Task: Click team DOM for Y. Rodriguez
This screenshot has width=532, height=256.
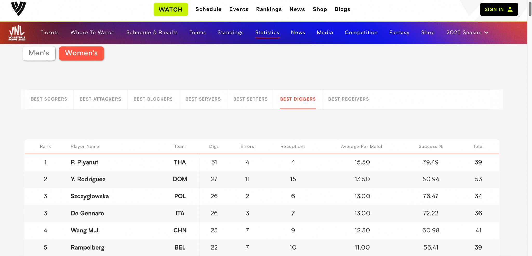Action: click(180, 179)
